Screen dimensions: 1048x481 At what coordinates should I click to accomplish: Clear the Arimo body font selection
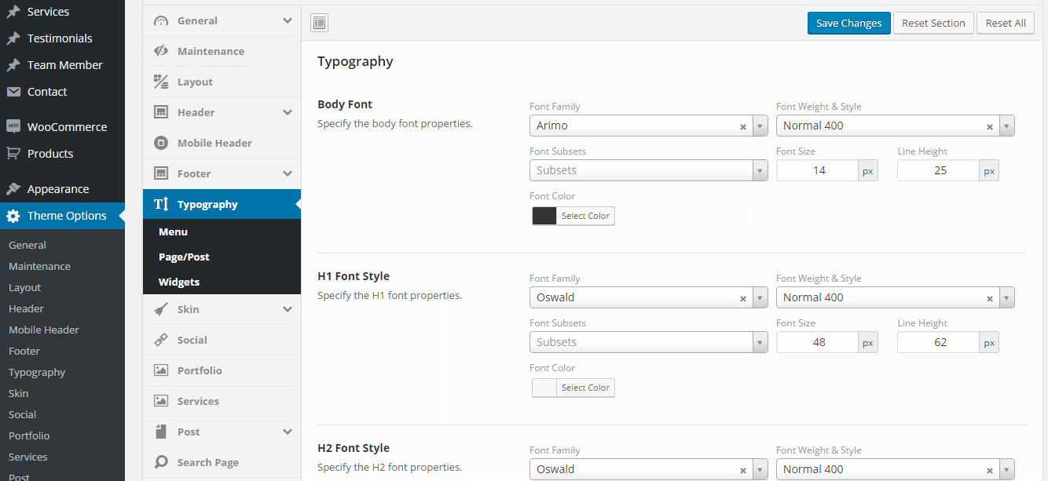point(742,126)
